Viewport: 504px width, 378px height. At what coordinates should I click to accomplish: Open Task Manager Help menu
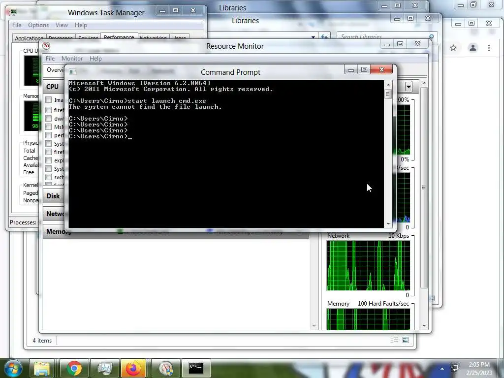pyautogui.click(x=81, y=25)
